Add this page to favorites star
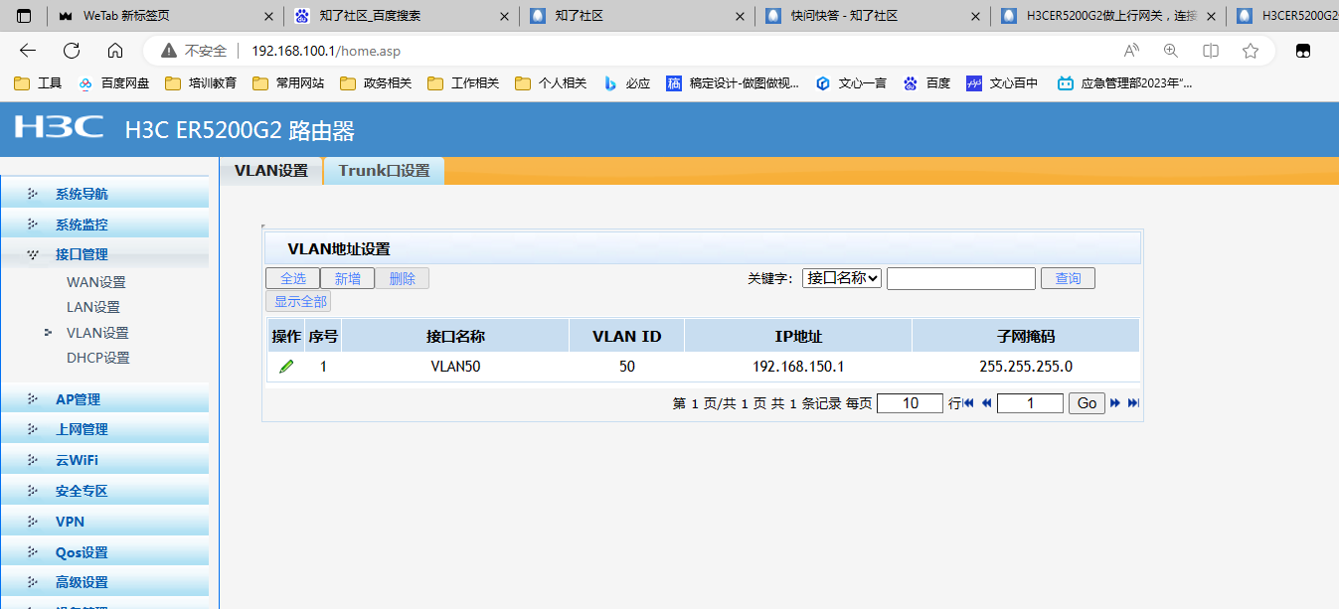Screen dimensions: 1339x609 coord(1251,51)
